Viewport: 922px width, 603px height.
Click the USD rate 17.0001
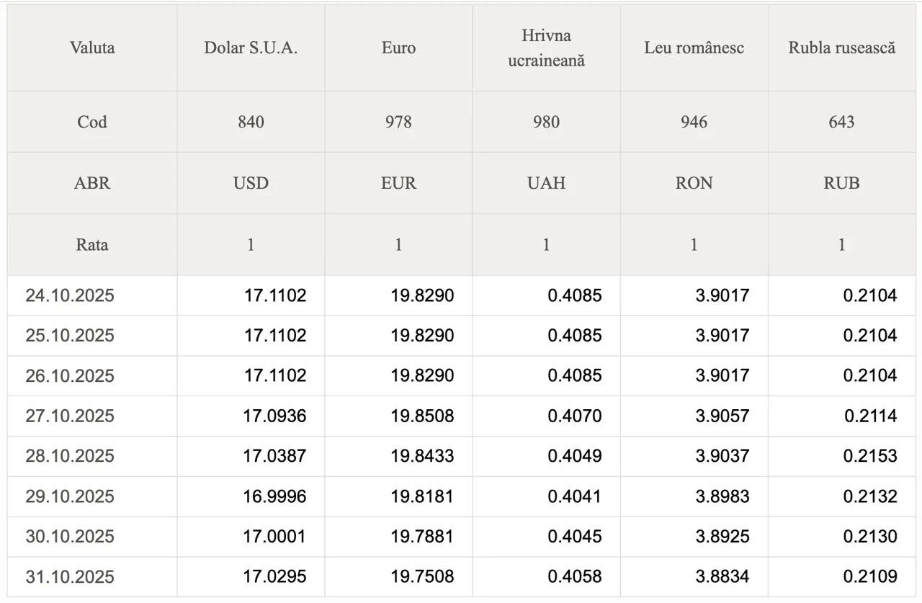274,537
